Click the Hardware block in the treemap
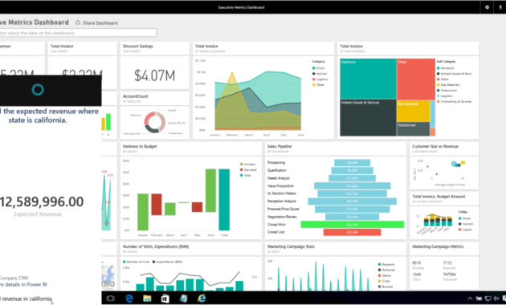Viewport: 506px width, 305px height. (368, 79)
